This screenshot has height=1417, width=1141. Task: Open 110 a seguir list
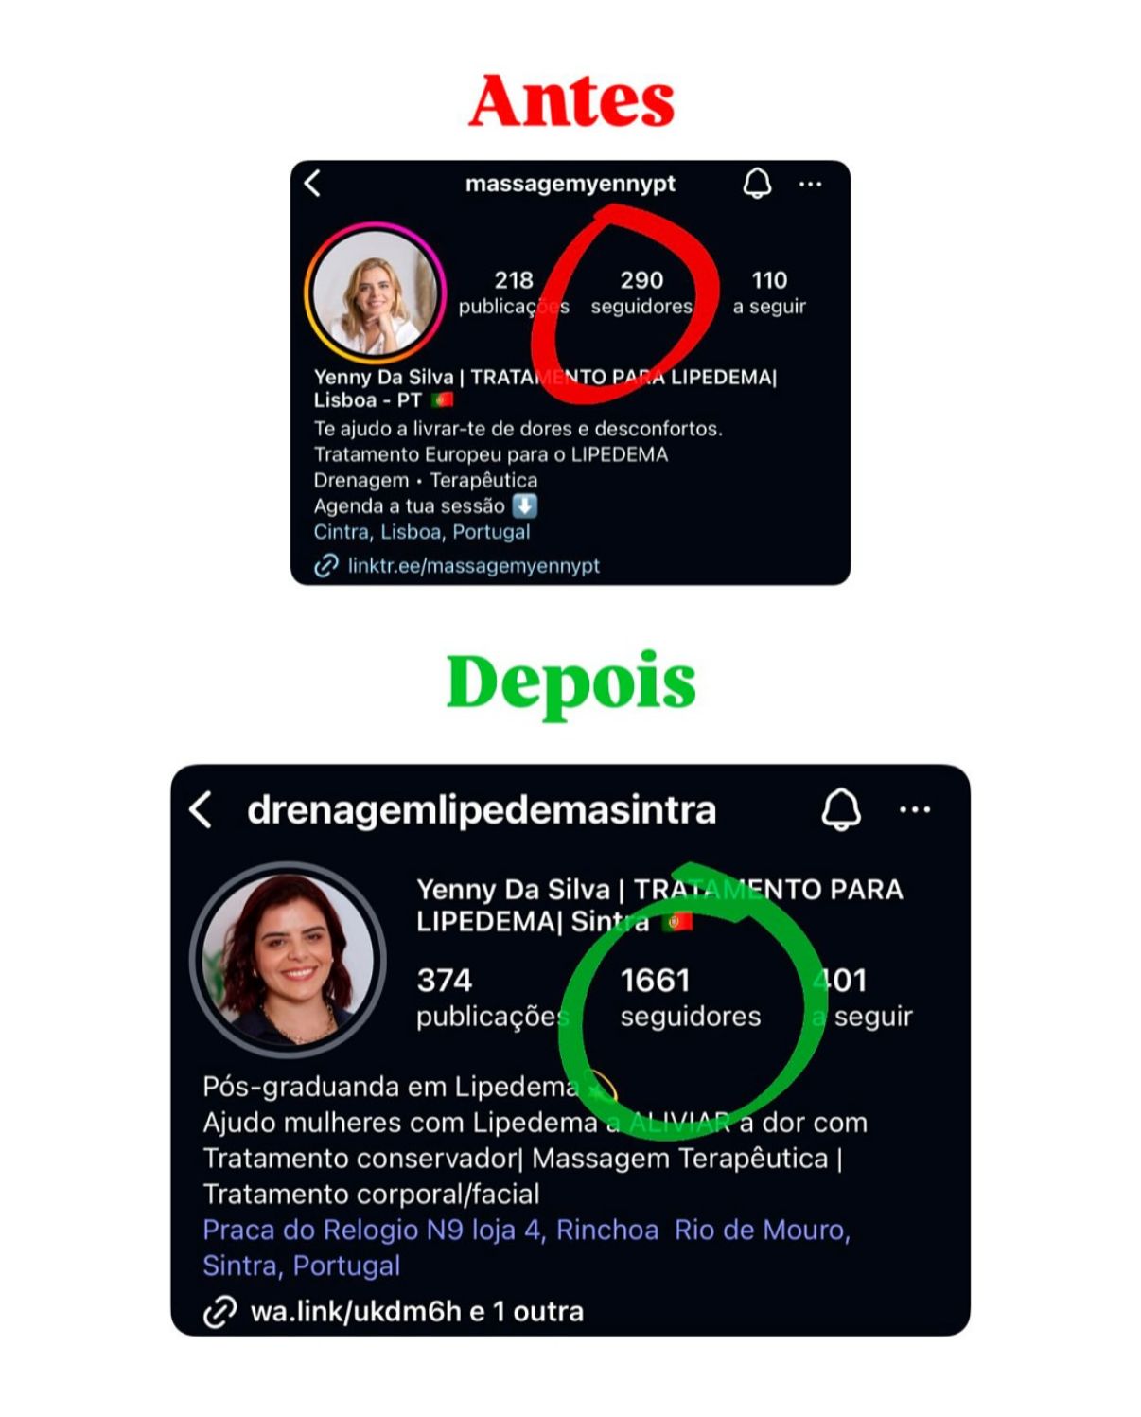tap(769, 292)
